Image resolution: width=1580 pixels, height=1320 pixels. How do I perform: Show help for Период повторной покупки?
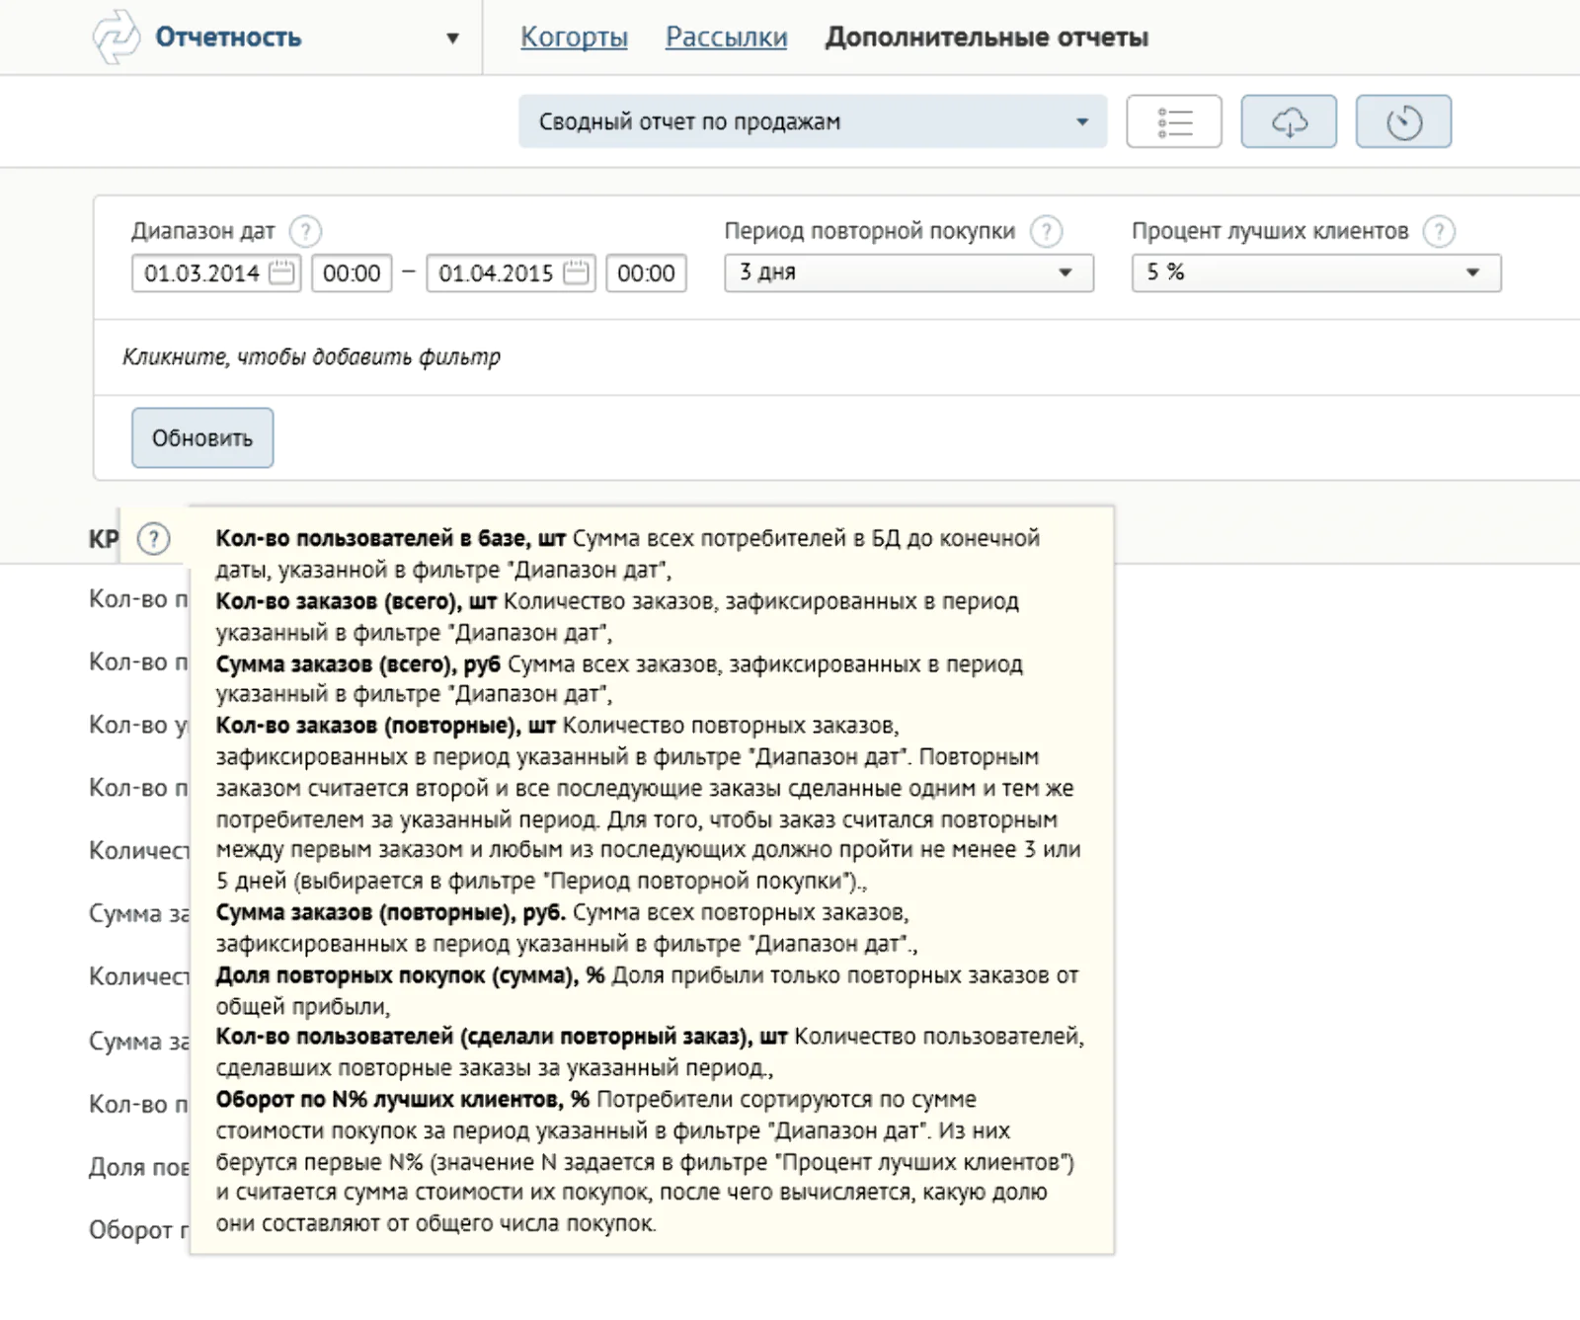1046,231
